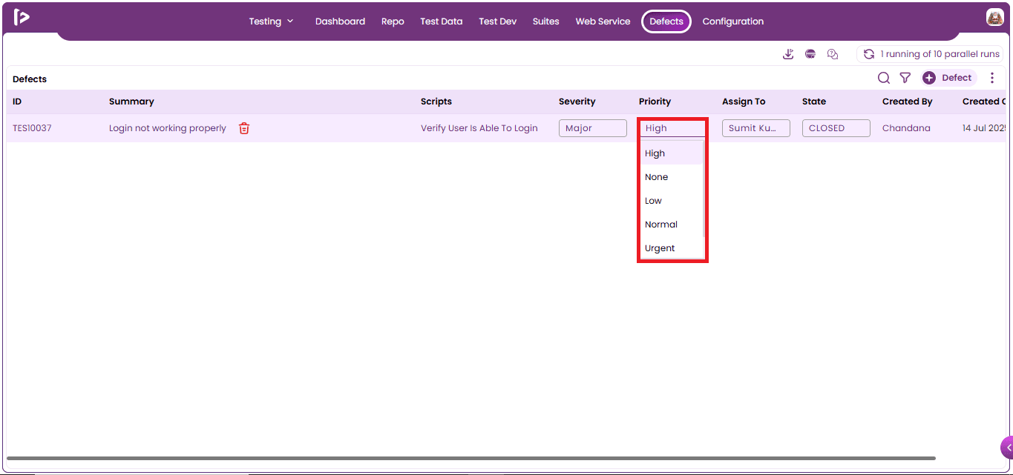Select None in the priority list
Viewport: 1013px width, 475px height.
point(672,177)
